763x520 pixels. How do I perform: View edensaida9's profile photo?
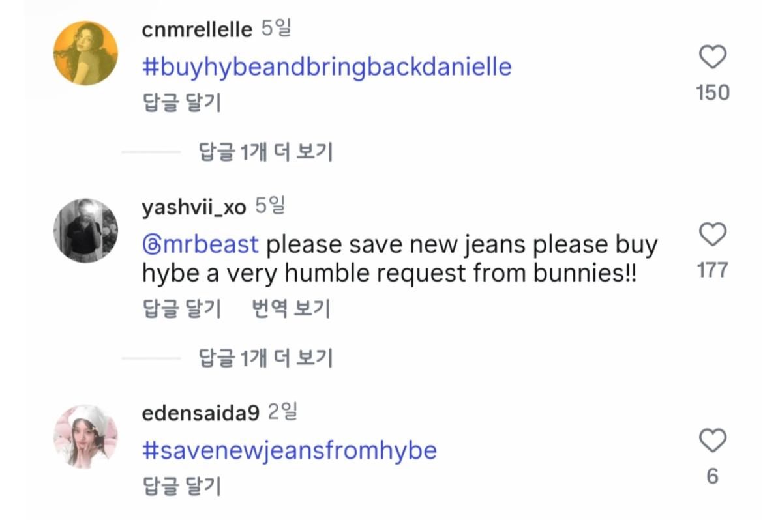coord(85,436)
